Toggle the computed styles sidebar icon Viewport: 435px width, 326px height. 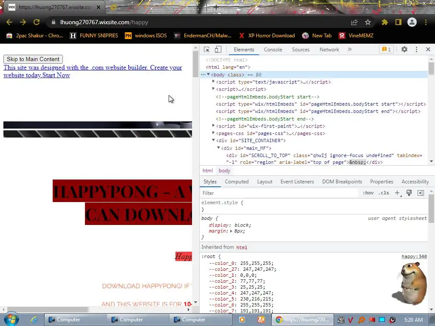coord(421,193)
